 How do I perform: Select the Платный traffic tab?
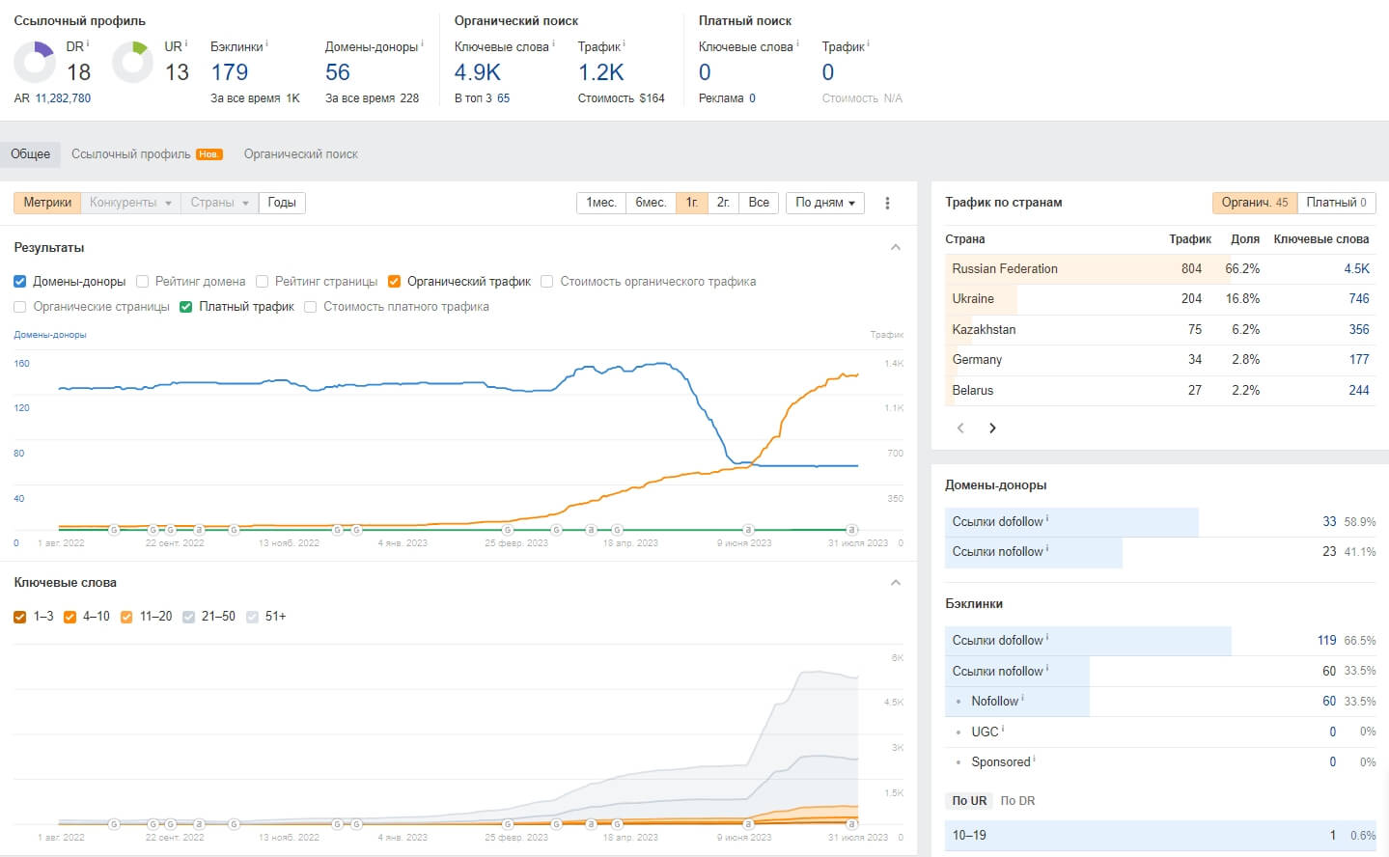tap(1336, 203)
